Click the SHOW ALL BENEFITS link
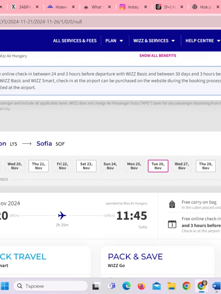Image resolution: width=221 pixels, height=294 pixels. (x=158, y=55)
